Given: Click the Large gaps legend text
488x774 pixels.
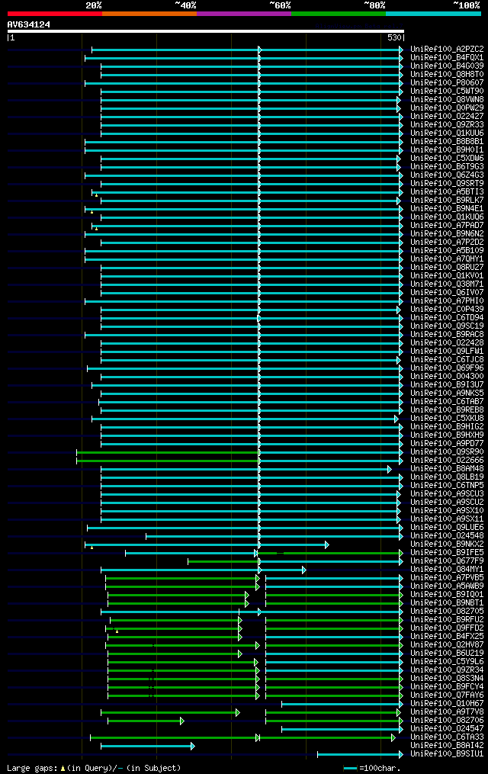Looking at the screenshot, I should pos(94,769).
